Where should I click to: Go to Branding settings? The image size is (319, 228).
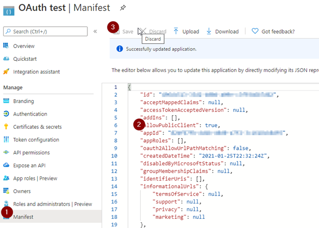(24, 101)
